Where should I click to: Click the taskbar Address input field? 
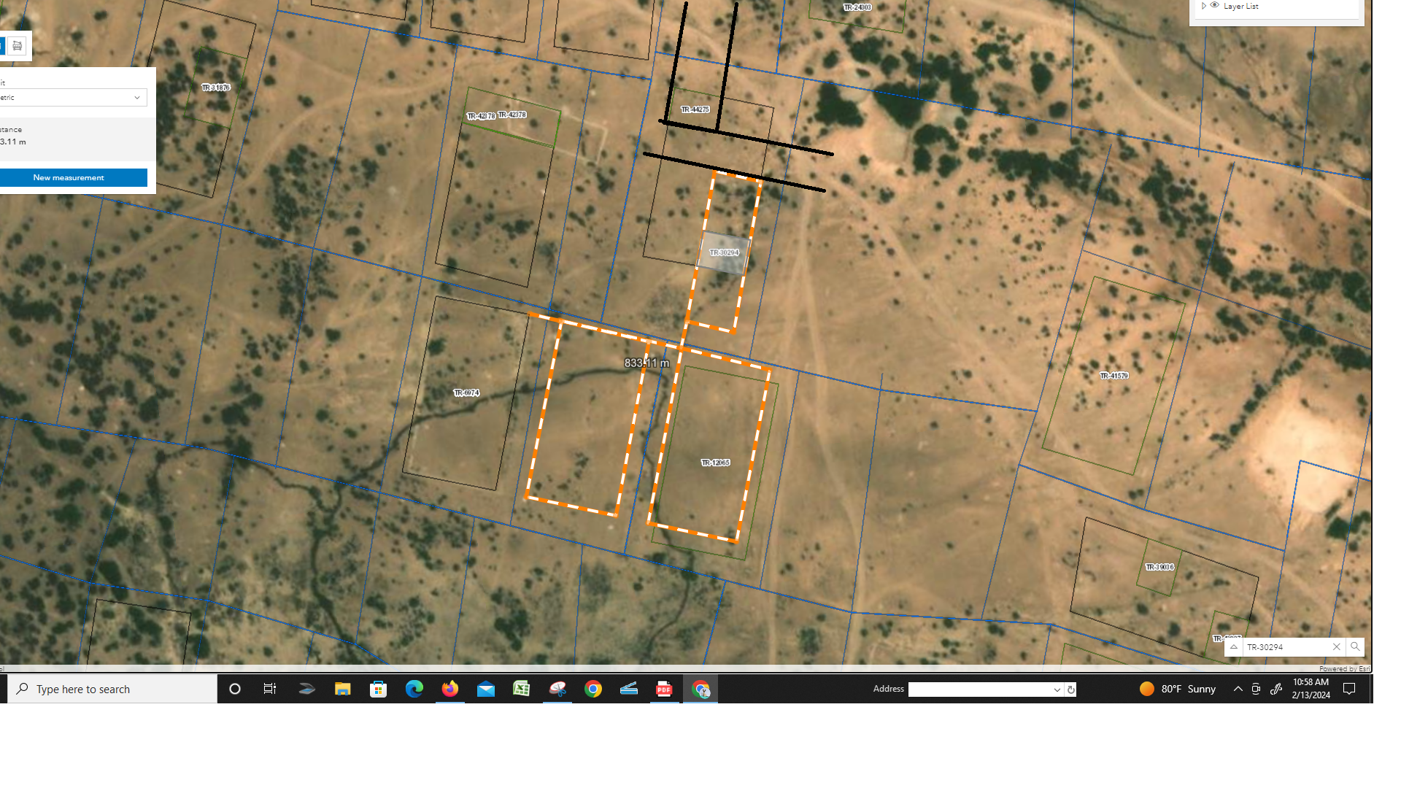pyautogui.click(x=980, y=689)
